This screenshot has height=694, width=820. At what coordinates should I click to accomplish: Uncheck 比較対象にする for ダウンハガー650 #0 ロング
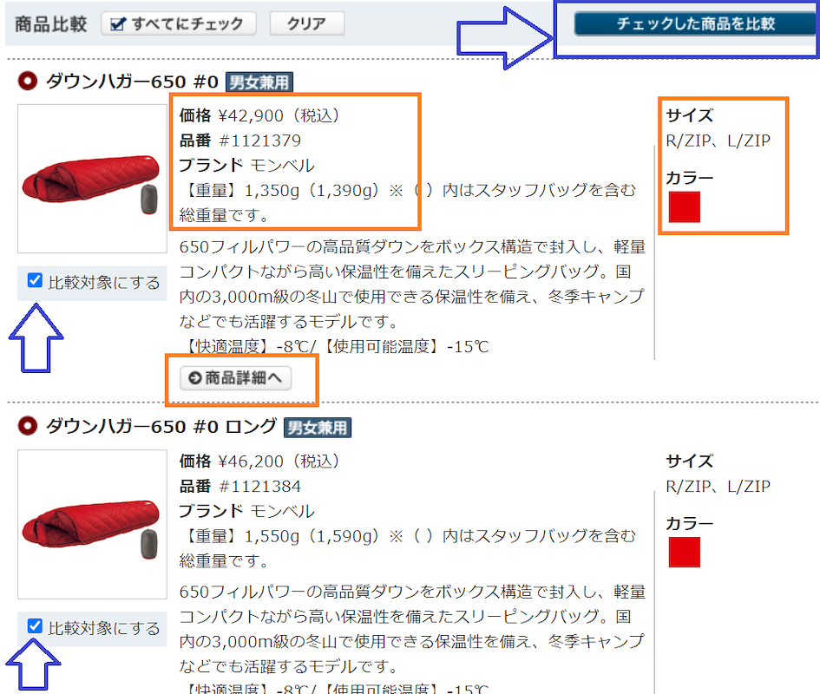tap(35, 625)
